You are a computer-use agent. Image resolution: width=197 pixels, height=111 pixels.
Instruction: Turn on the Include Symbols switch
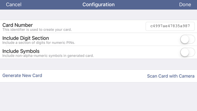(x=187, y=52)
